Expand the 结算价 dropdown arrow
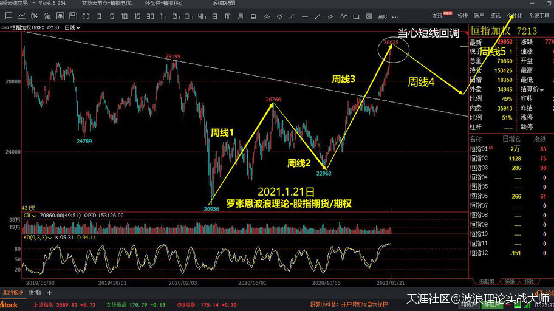 point(542,90)
